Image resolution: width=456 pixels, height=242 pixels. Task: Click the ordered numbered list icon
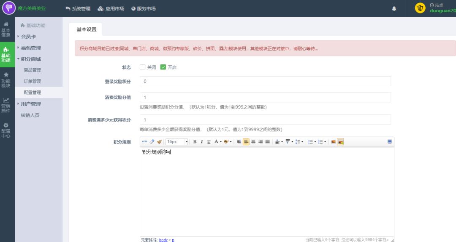pos(320,142)
